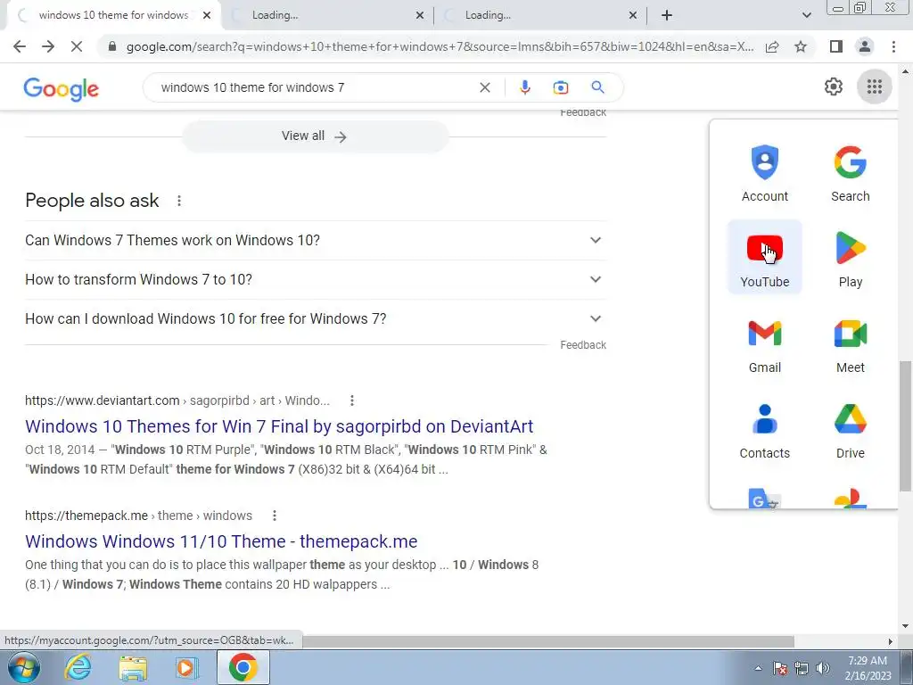Image resolution: width=913 pixels, height=685 pixels.
Task: Open options for the themepack.me result
Action: pos(275,516)
